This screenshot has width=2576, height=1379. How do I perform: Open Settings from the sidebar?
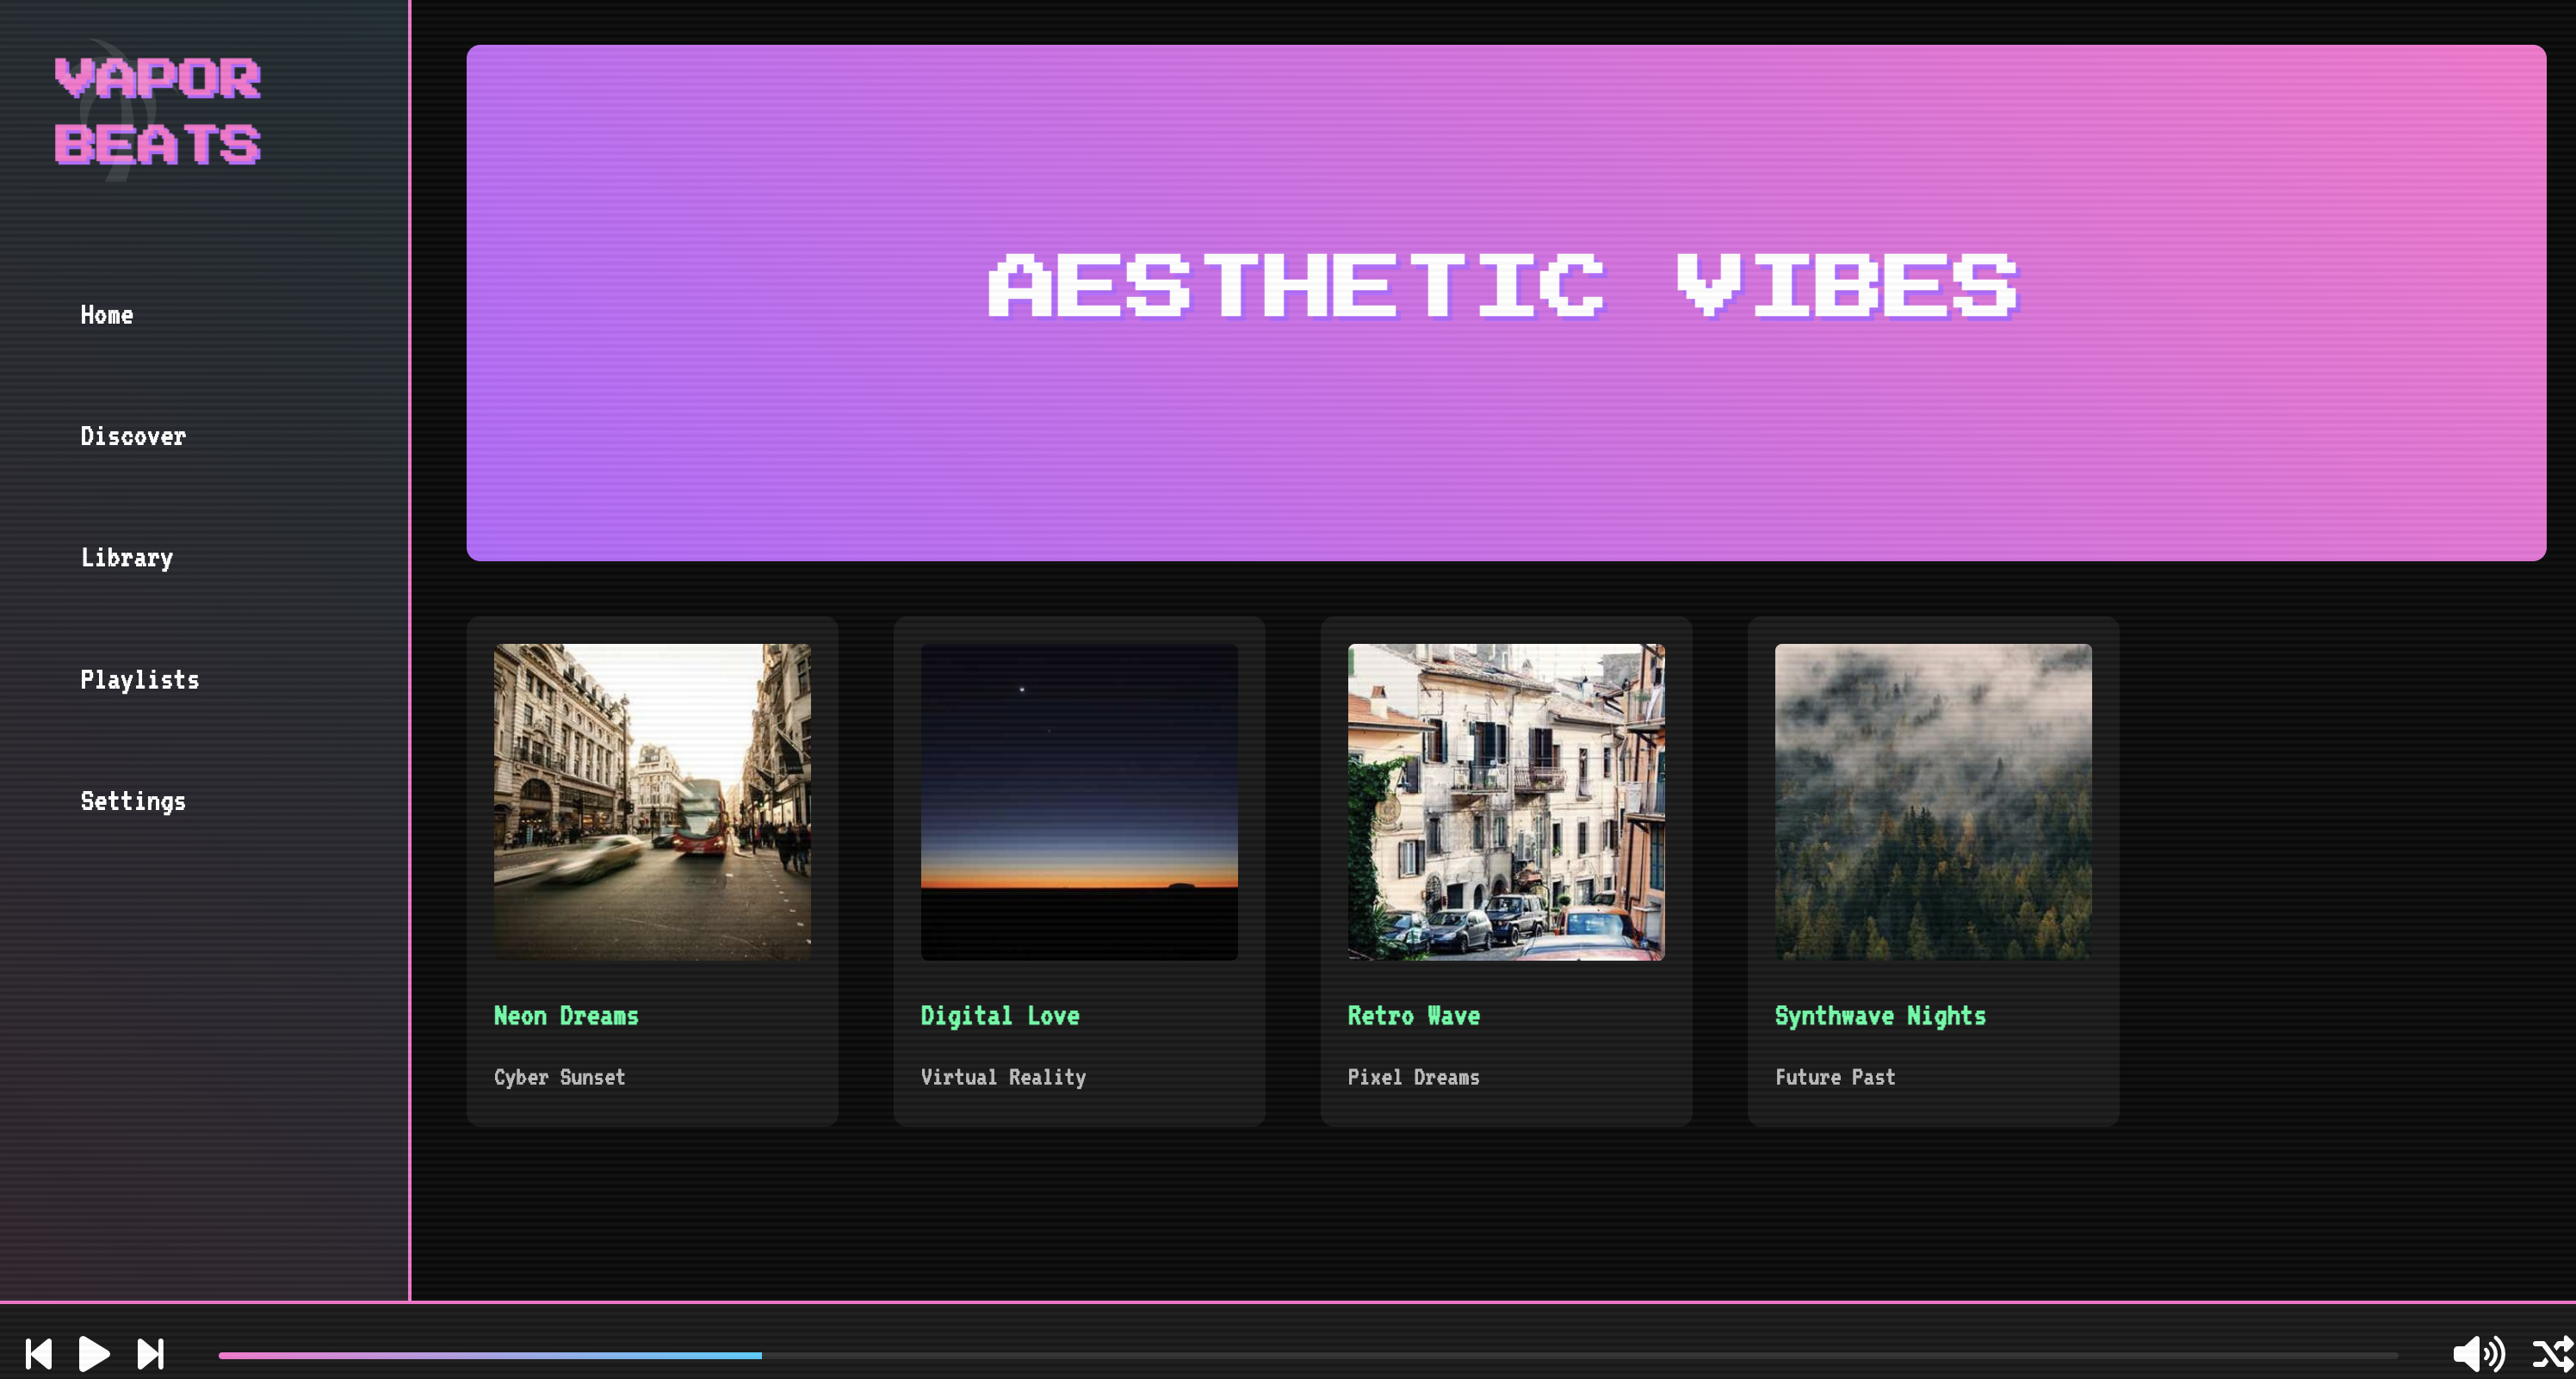click(133, 801)
